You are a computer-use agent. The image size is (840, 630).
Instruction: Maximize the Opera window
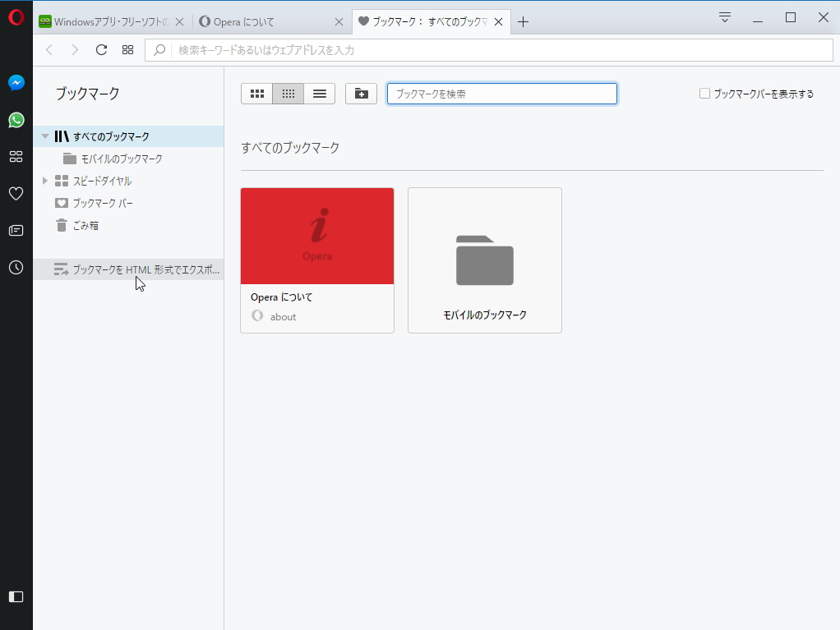(x=790, y=18)
